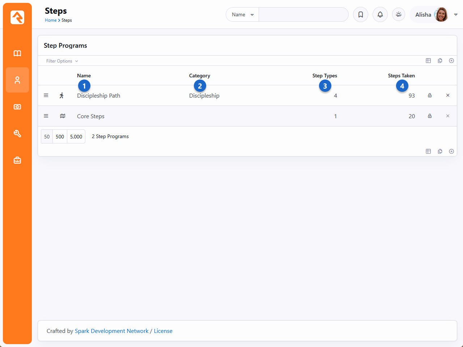This screenshot has width=463, height=347.
Task: Click the security lock for Discipleship Path
Action: pyautogui.click(x=430, y=95)
